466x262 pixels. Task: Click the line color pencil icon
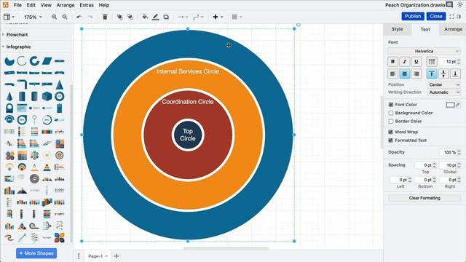click(x=155, y=17)
